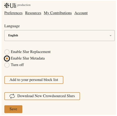Click the production environment label
The height and width of the screenshot is (116, 117).
click(x=24, y=5)
